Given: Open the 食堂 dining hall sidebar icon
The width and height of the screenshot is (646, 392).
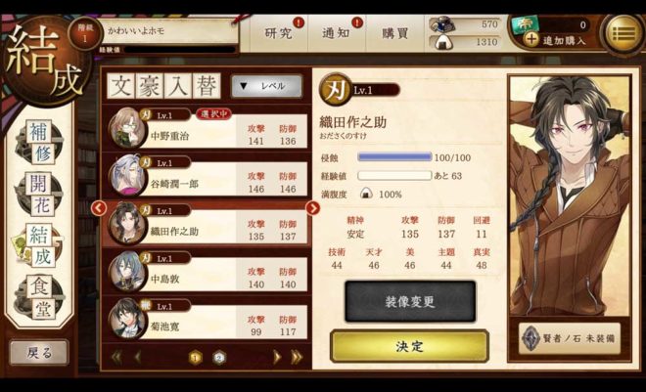Looking at the screenshot, I should click(39, 298).
